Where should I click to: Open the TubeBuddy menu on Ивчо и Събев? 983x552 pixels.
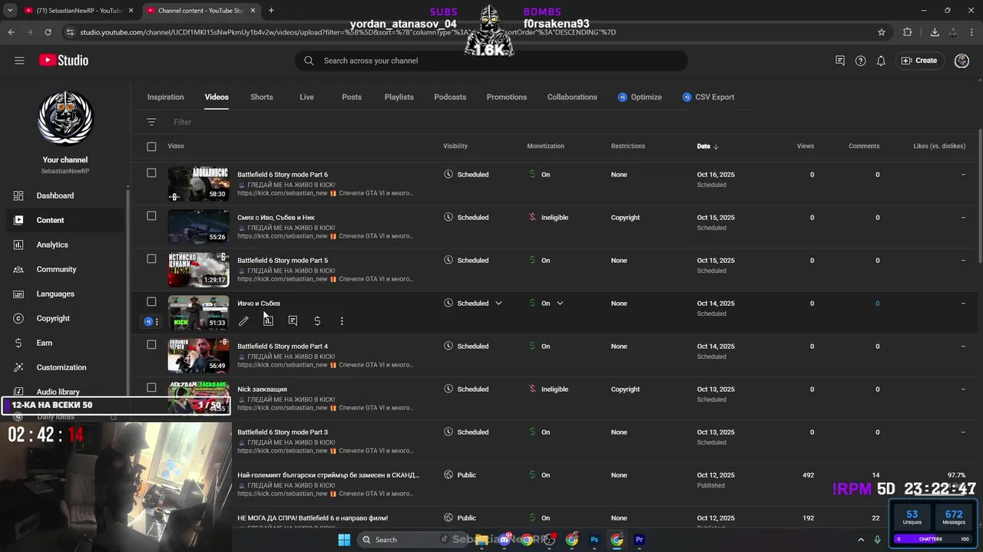(x=151, y=321)
